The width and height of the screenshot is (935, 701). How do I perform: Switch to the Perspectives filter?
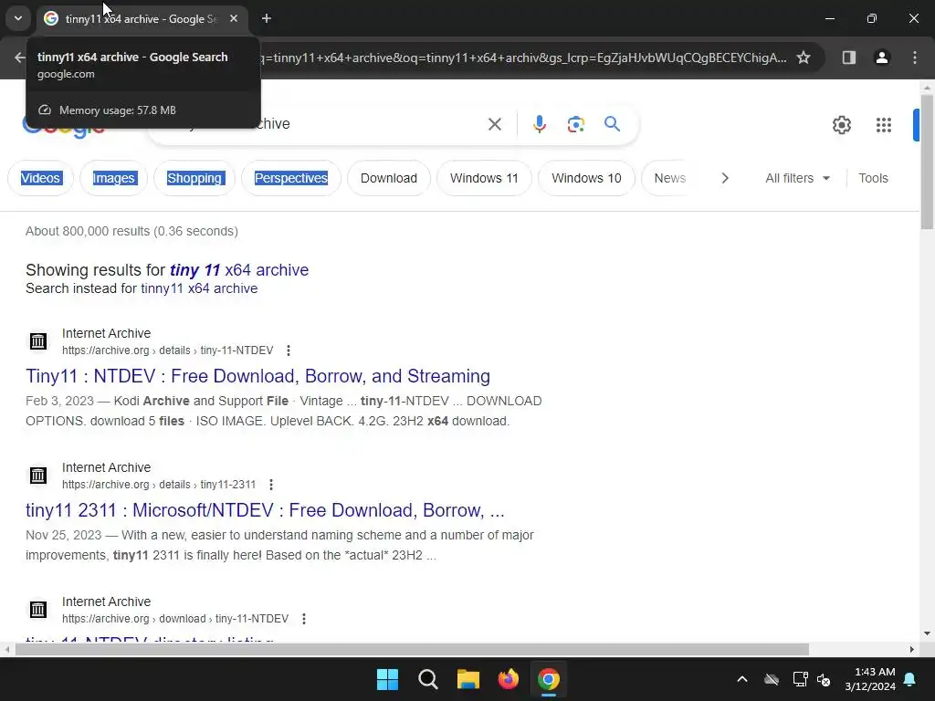tap(291, 178)
